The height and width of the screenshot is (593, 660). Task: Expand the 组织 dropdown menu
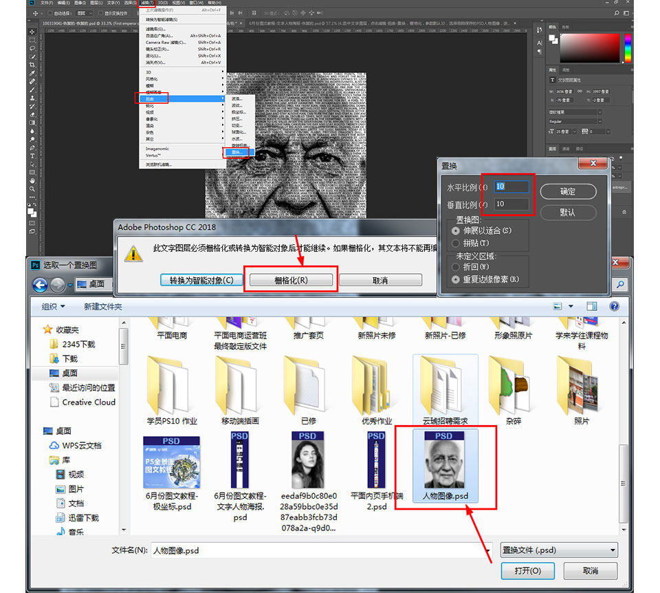pos(53,307)
